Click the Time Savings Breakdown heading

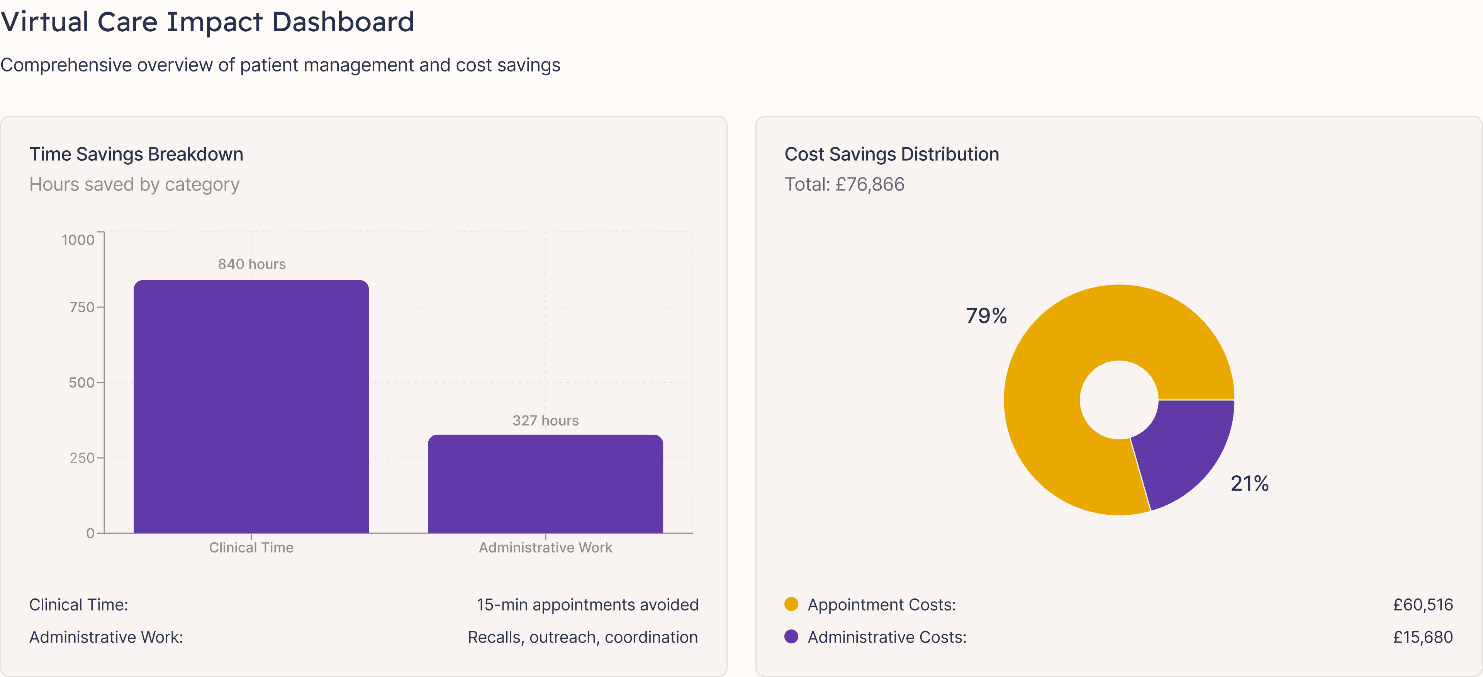(x=136, y=155)
